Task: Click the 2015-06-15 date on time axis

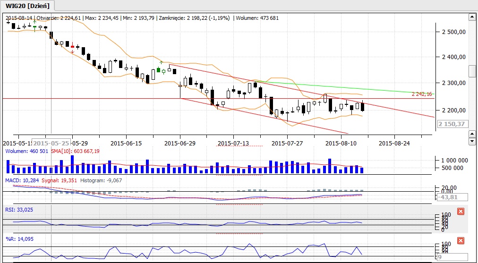Action: 126,143
